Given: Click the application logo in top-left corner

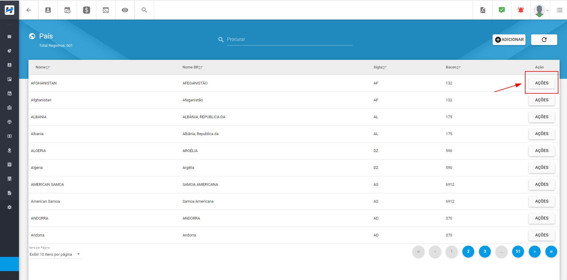Looking at the screenshot, I should pyautogui.click(x=9, y=10).
